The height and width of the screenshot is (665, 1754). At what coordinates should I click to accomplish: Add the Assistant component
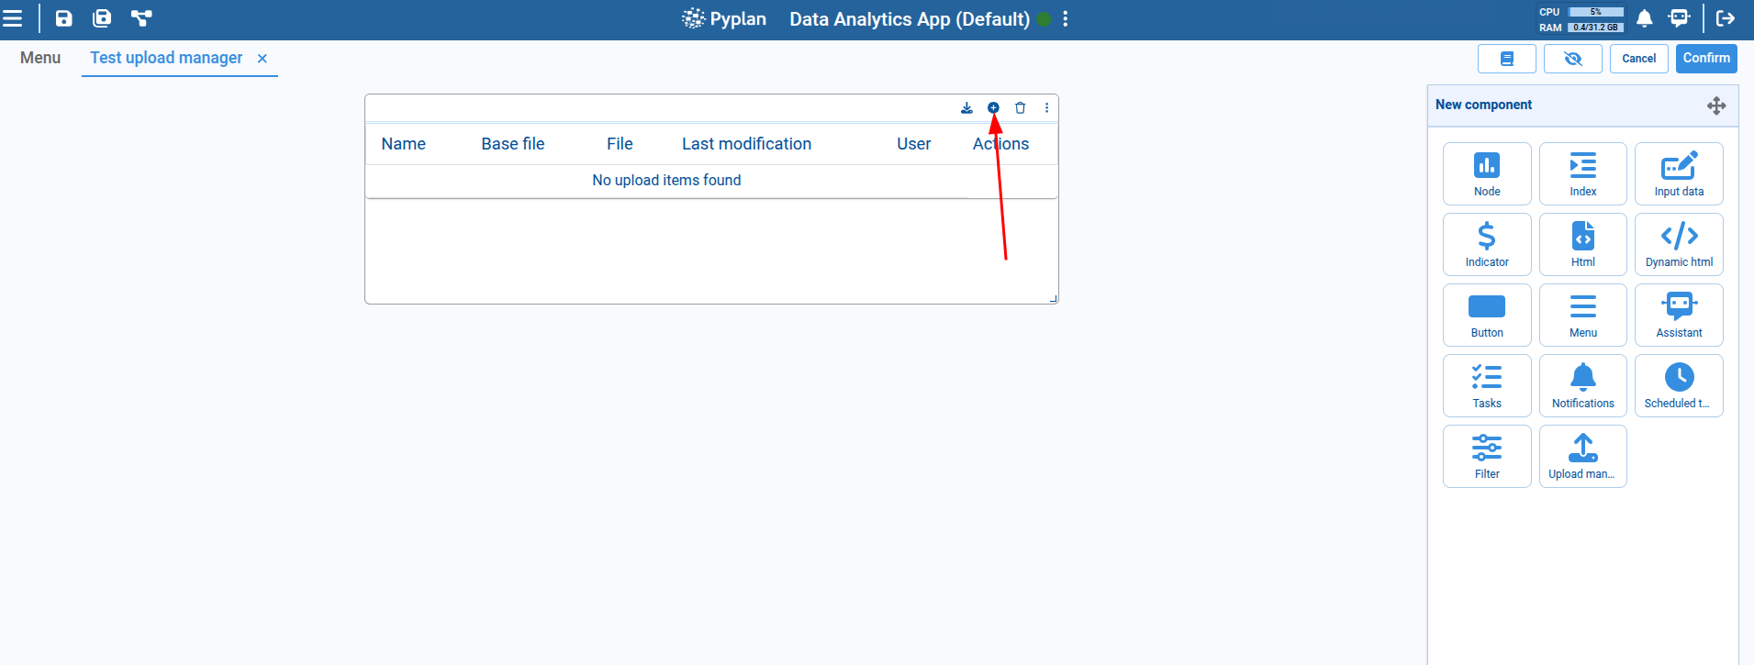(x=1678, y=315)
